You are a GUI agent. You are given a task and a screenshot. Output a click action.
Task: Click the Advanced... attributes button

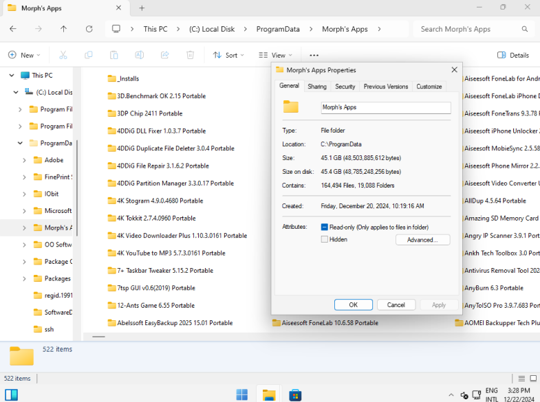pos(422,240)
